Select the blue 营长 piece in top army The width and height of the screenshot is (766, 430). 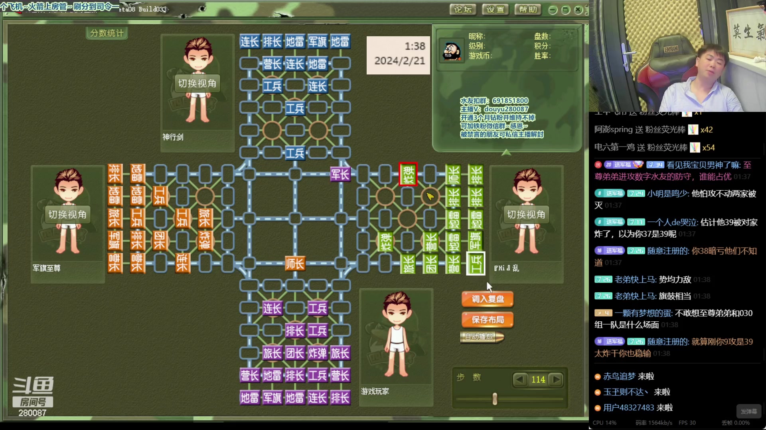click(272, 64)
